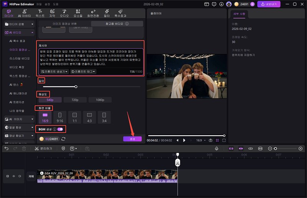Viewport: 307px width, 198px height.
Task: Click the refresh credits icon
Action: coord(63,139)
